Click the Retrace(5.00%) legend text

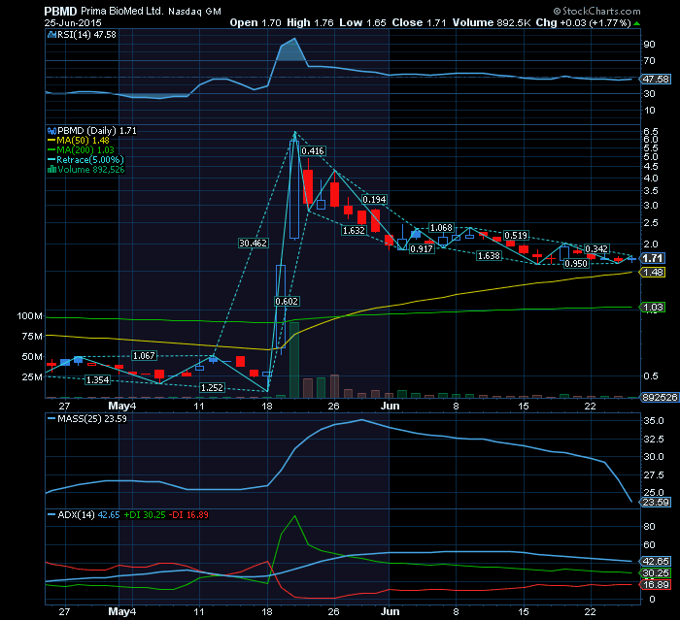(x=90, y=160)
